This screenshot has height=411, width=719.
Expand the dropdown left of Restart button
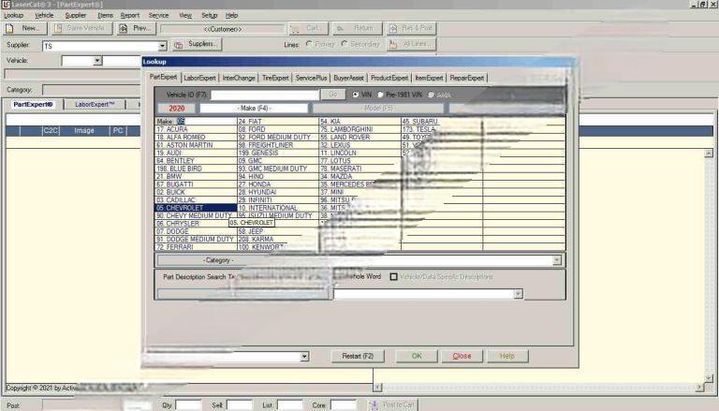[304, 357]
